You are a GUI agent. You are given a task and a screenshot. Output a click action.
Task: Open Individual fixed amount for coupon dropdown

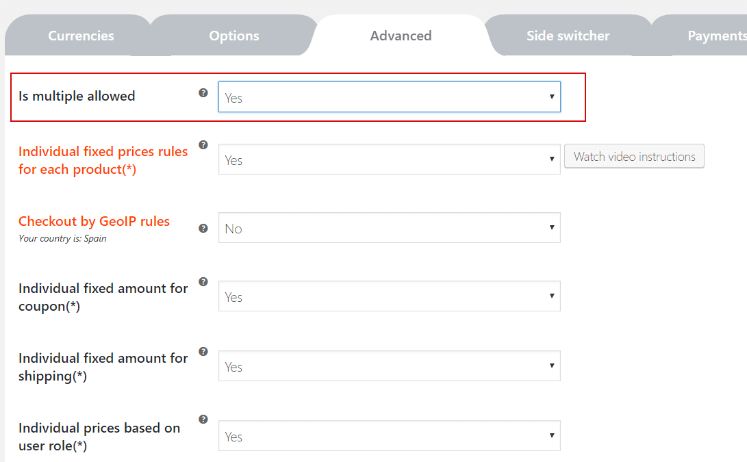coord(389,296)
